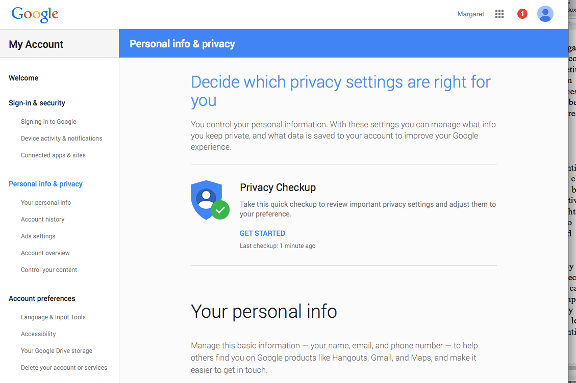Select Delete your account or services

pos(64,368)
